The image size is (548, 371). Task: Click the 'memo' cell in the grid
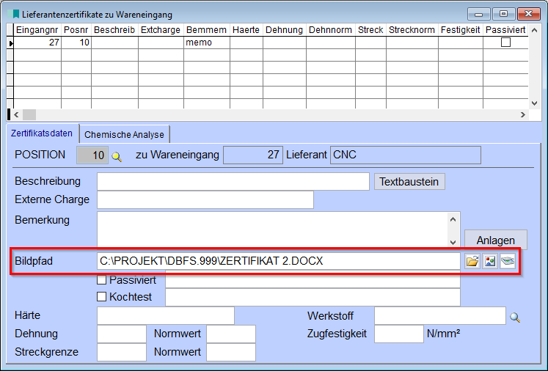[x=207, y=43]
